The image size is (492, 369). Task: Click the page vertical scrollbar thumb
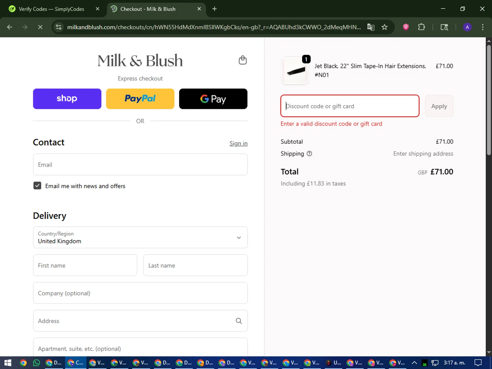tap(489, 100)
